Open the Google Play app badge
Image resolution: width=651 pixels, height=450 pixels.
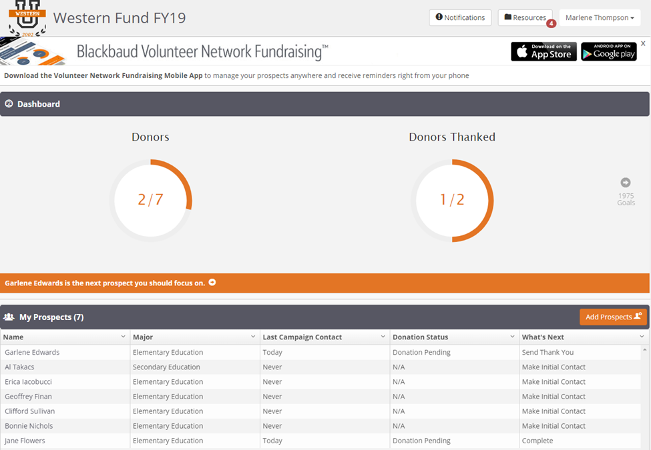[x=609, y=52]
